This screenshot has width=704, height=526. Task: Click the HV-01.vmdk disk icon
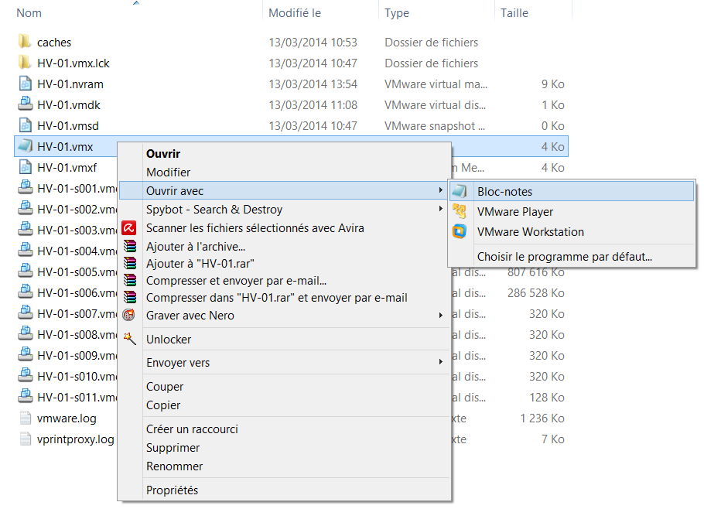pyautogui.click(x=25, y=104)
